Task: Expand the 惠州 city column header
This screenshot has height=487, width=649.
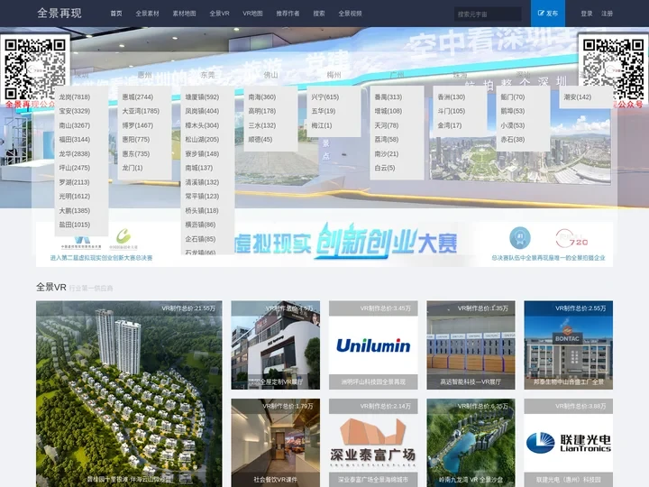Action: (x=144, y=75)
